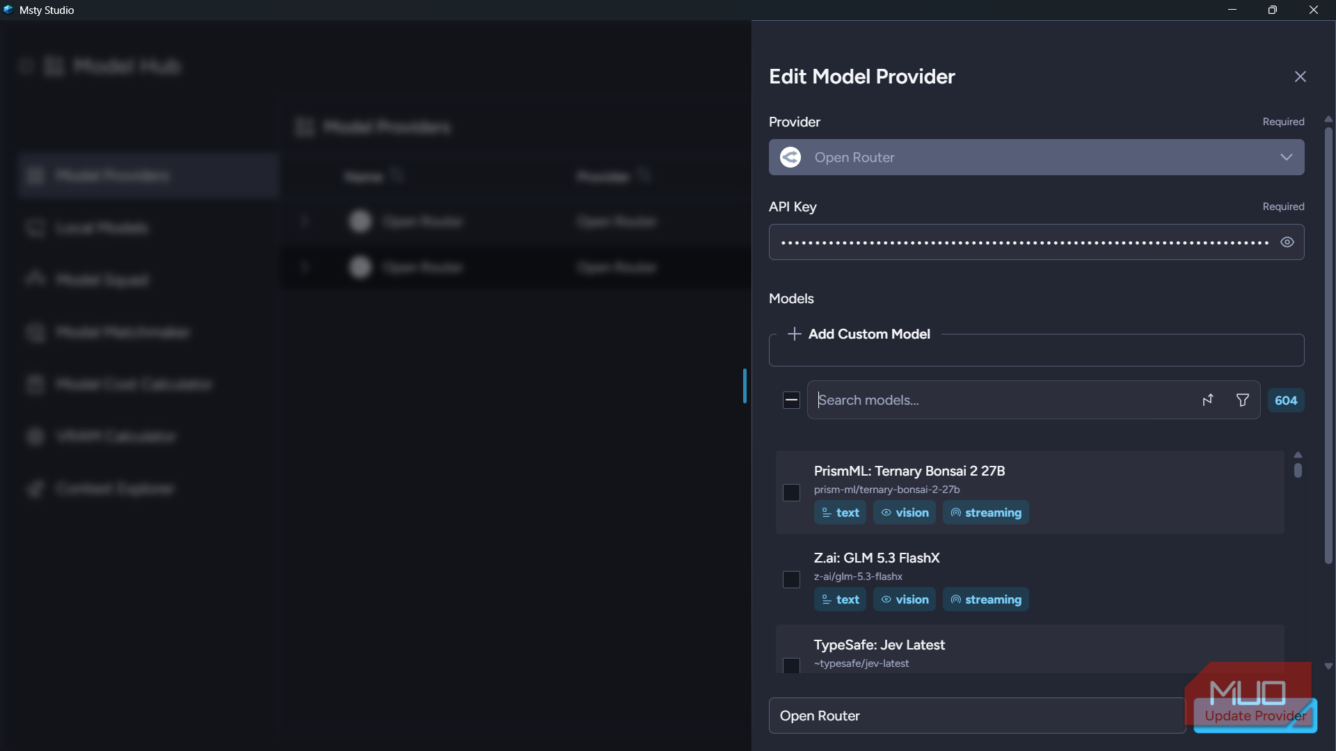
Task: Click the vision tag on GLM 5.3 FlashX
Action: pos(905,599)
